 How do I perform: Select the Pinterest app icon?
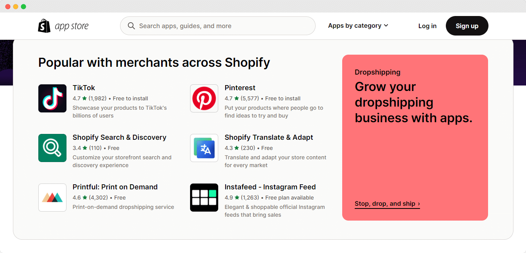pyautogui.click(x=204, y=98)
